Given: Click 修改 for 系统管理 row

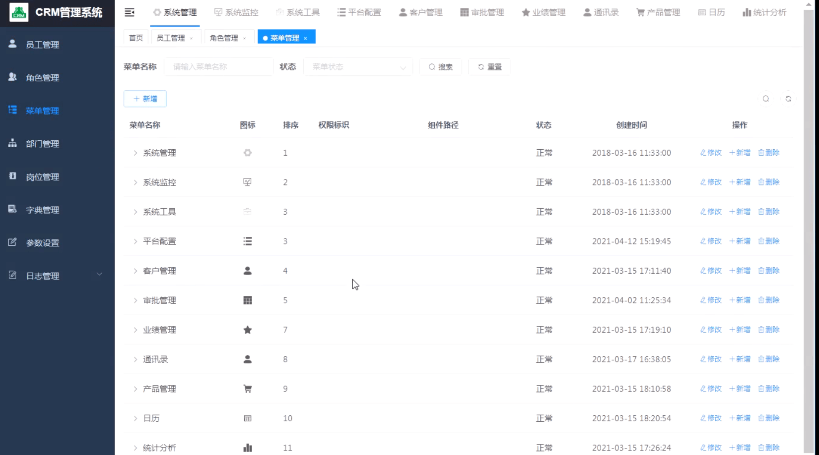Looking at the screenshot, I should pos(711,153).
